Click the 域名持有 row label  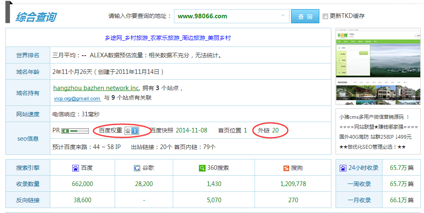click(28, 93)
